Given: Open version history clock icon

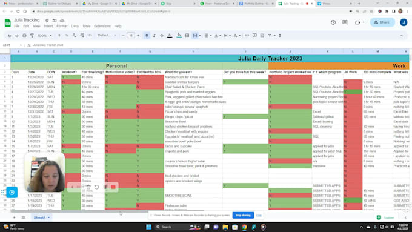Looking at the screenshot, I should pyautogui.click(x=333, y=22).
